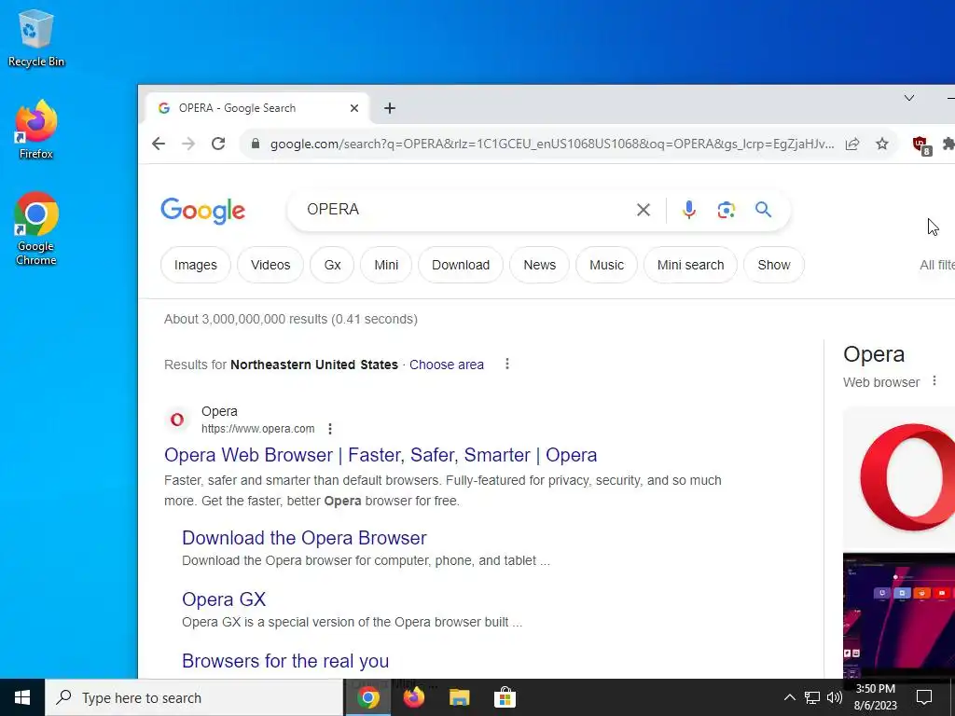This screenshot has width=955, height=716.
Task: Switch to the OPERA - Google Search tab
Action: click(x=257, y=108)
